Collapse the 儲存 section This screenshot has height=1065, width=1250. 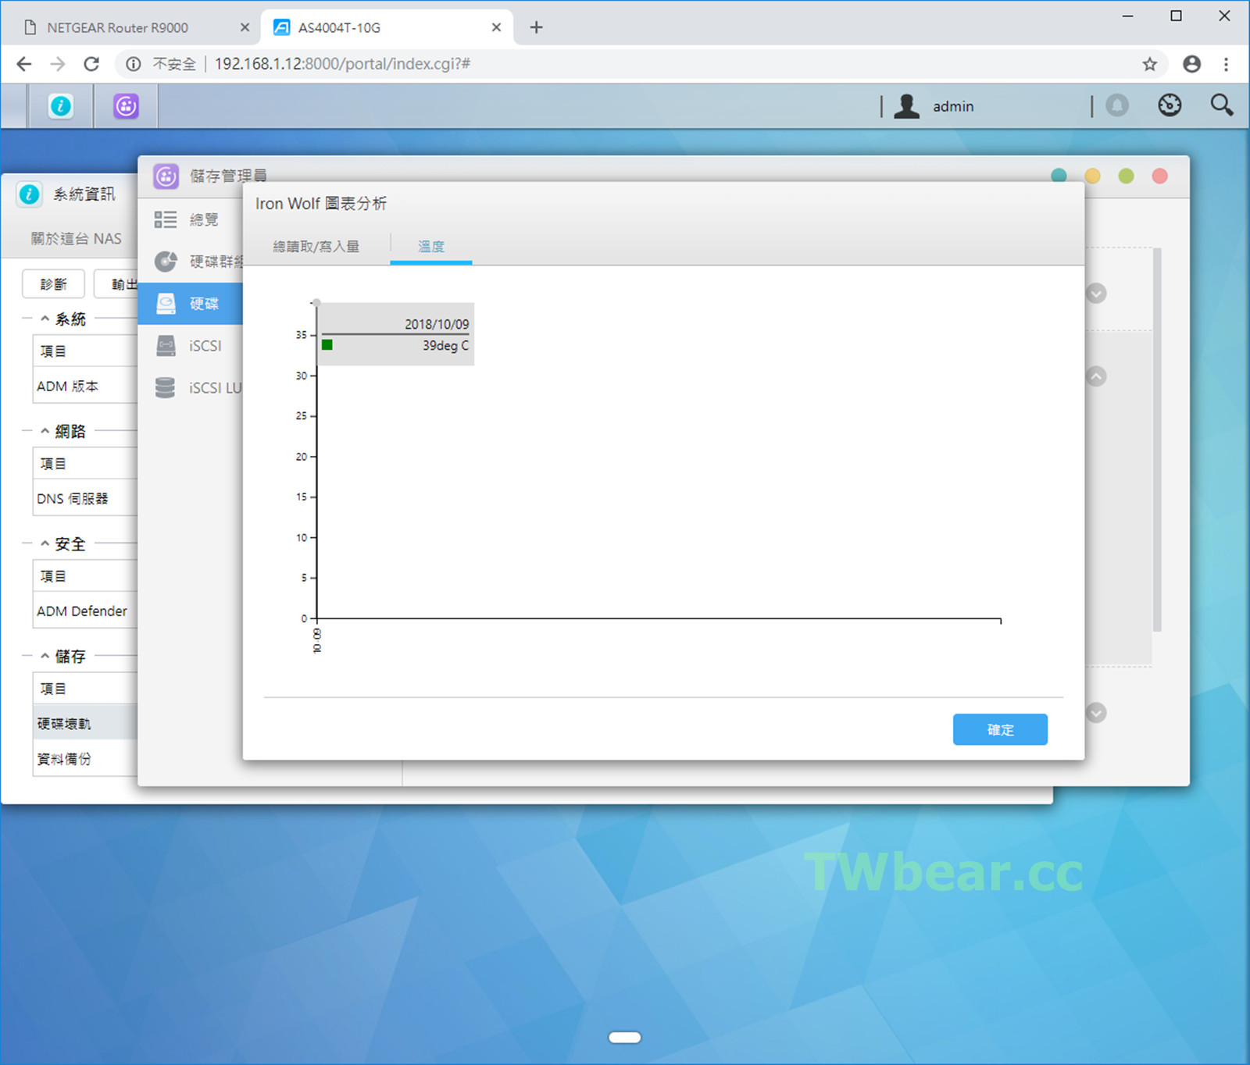click(45, 657)
